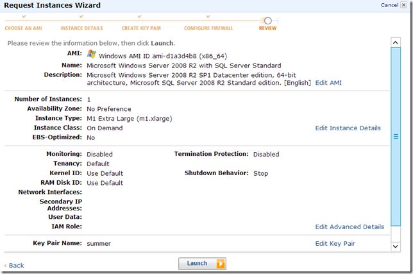Click the Windows logo AMI icon

92,54
